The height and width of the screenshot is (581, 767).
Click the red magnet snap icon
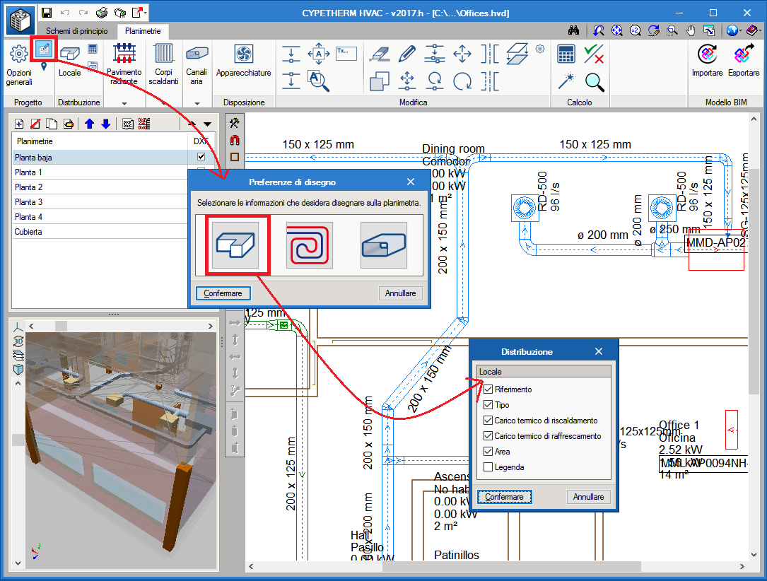235,141
